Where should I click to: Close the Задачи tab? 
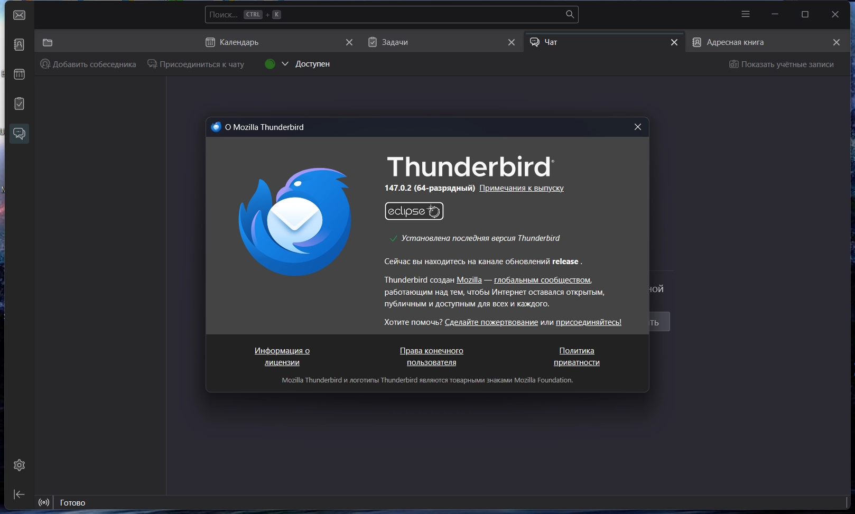[512, 42]
